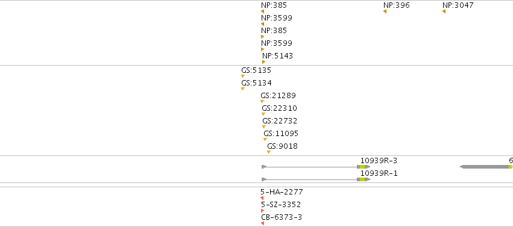Viewport: 513px width, 227px height.
Task: Click the GS:5134 down-triangle marker
Action: [x=243, y=89]
